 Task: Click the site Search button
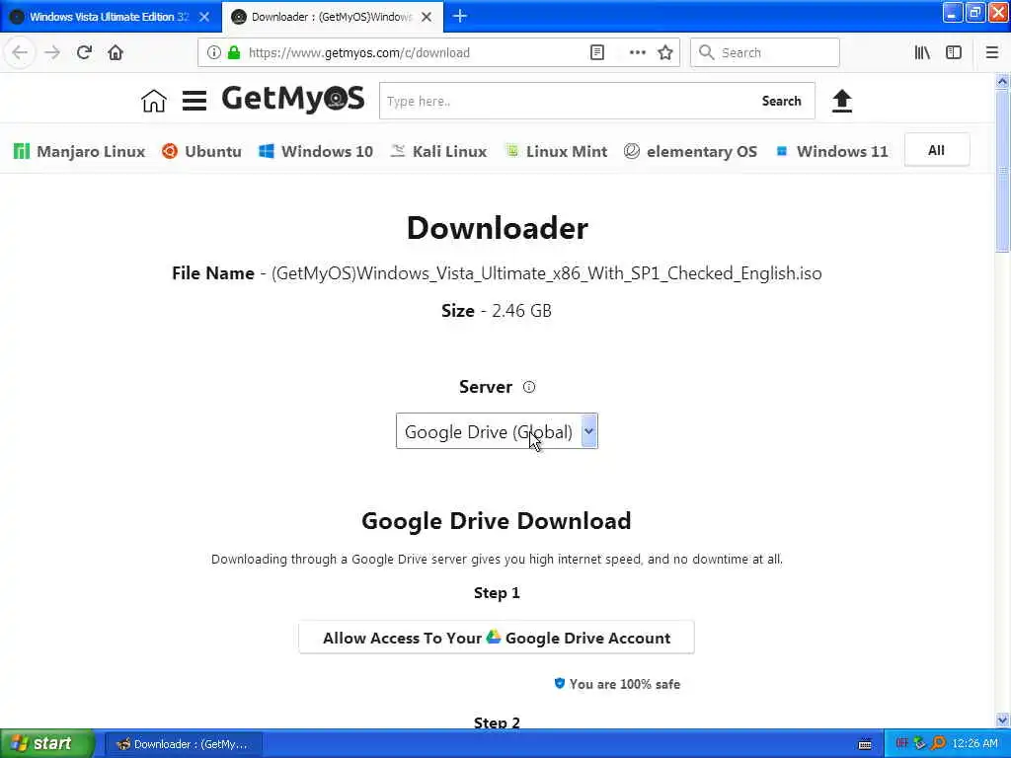(782, 102)
